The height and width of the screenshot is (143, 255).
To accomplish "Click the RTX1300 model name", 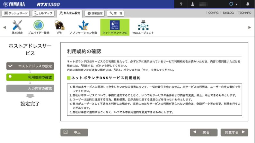I will coord(48,4).
